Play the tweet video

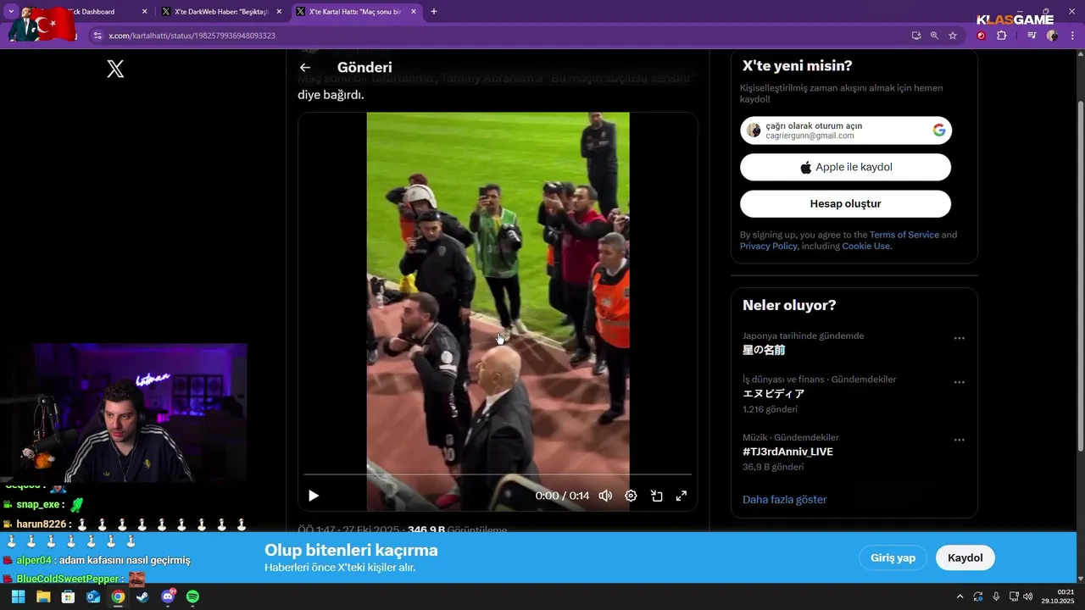tap(314, 496)
